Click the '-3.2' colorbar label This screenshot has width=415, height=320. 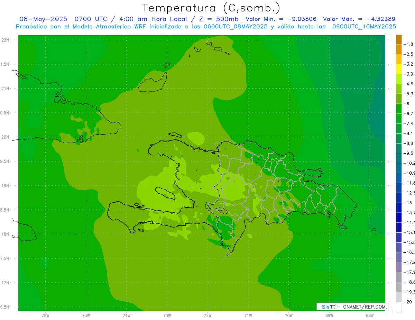tap(409, 64)
